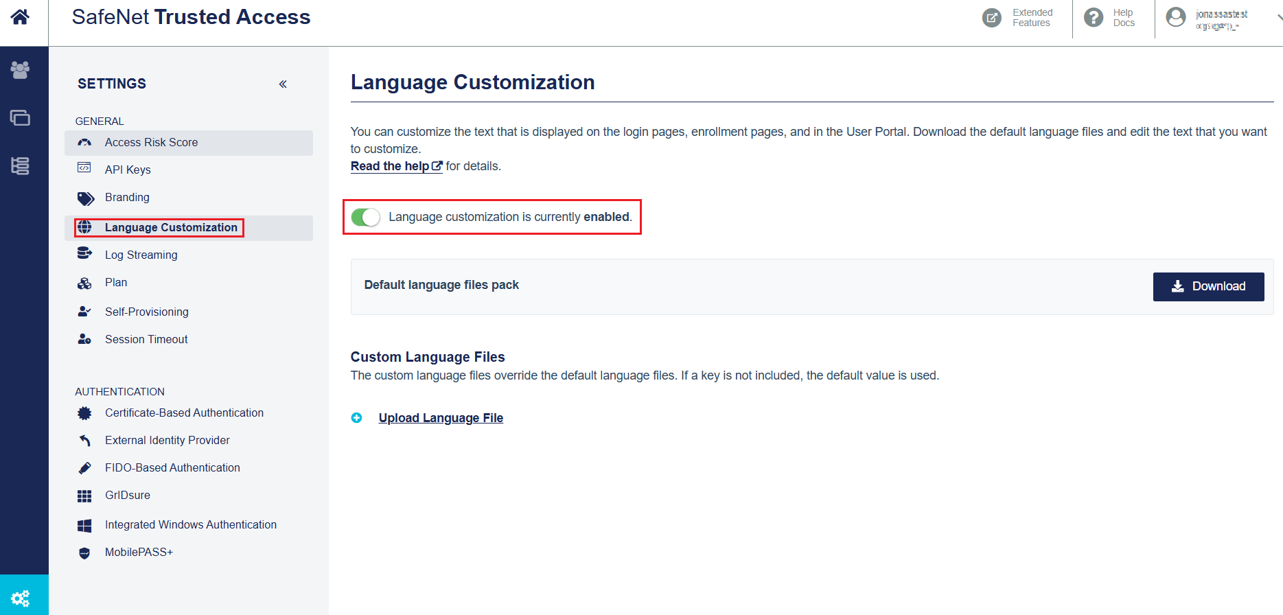Click the Default language files pack label
This screenshot has width=1283, height=615.
click(441, 285)
